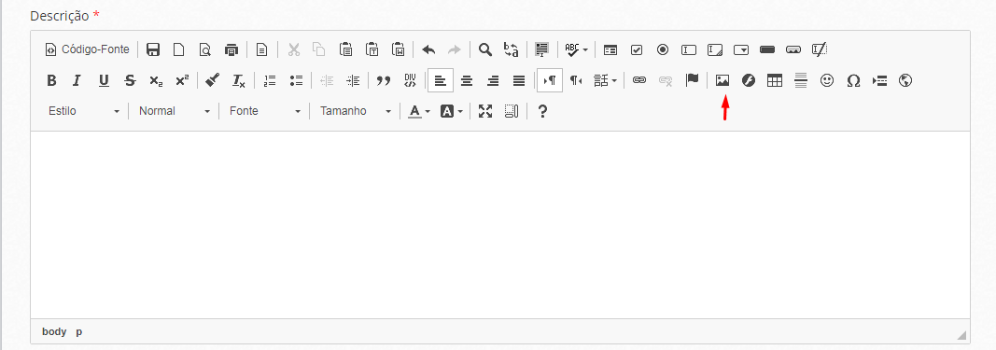Insert special character with Omega icon
This screenshot has height=350, width=996.
point(853,80)
